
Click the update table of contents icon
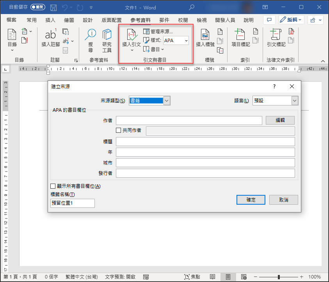(x=25, y=40)
